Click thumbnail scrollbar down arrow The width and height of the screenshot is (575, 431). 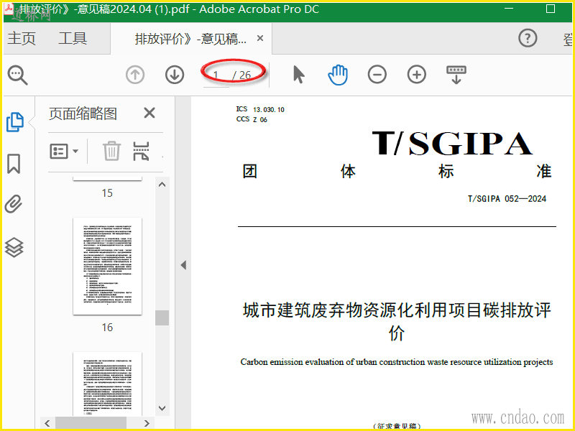coord(162,408)
